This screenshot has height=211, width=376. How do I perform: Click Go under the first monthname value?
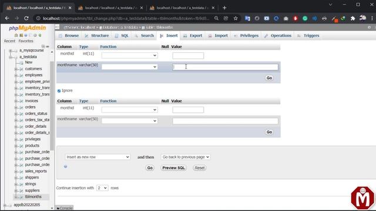tap(269, 78)
